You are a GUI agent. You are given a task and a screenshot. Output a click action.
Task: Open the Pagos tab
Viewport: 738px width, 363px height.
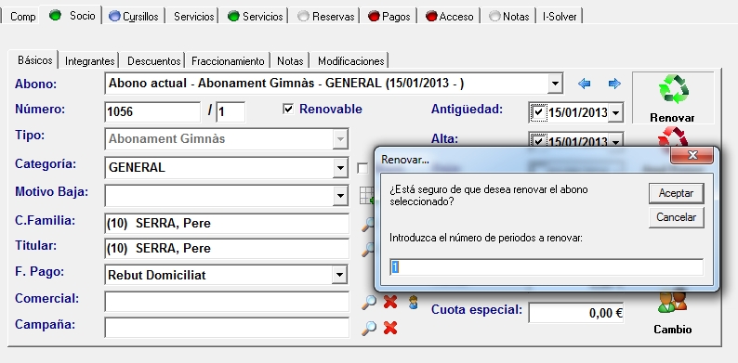tap(389, 17)
